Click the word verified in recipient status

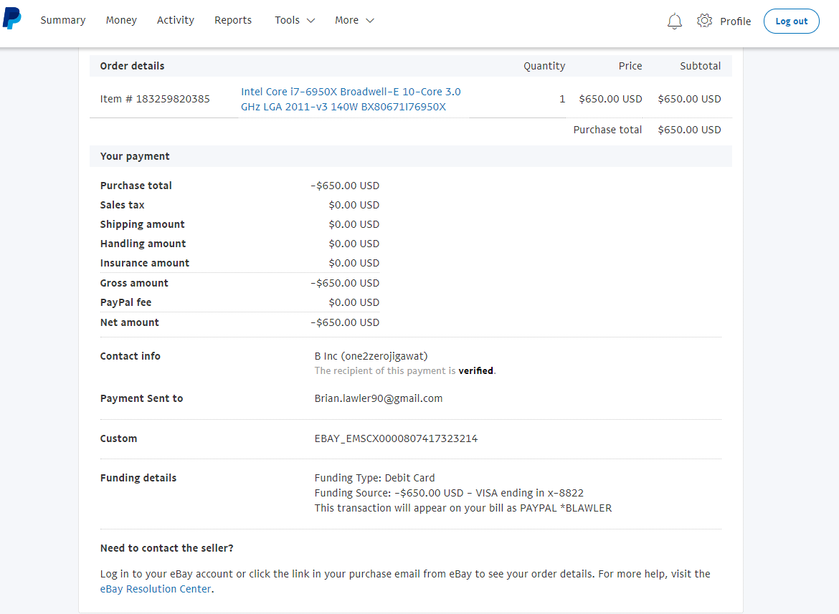(475, 371)
